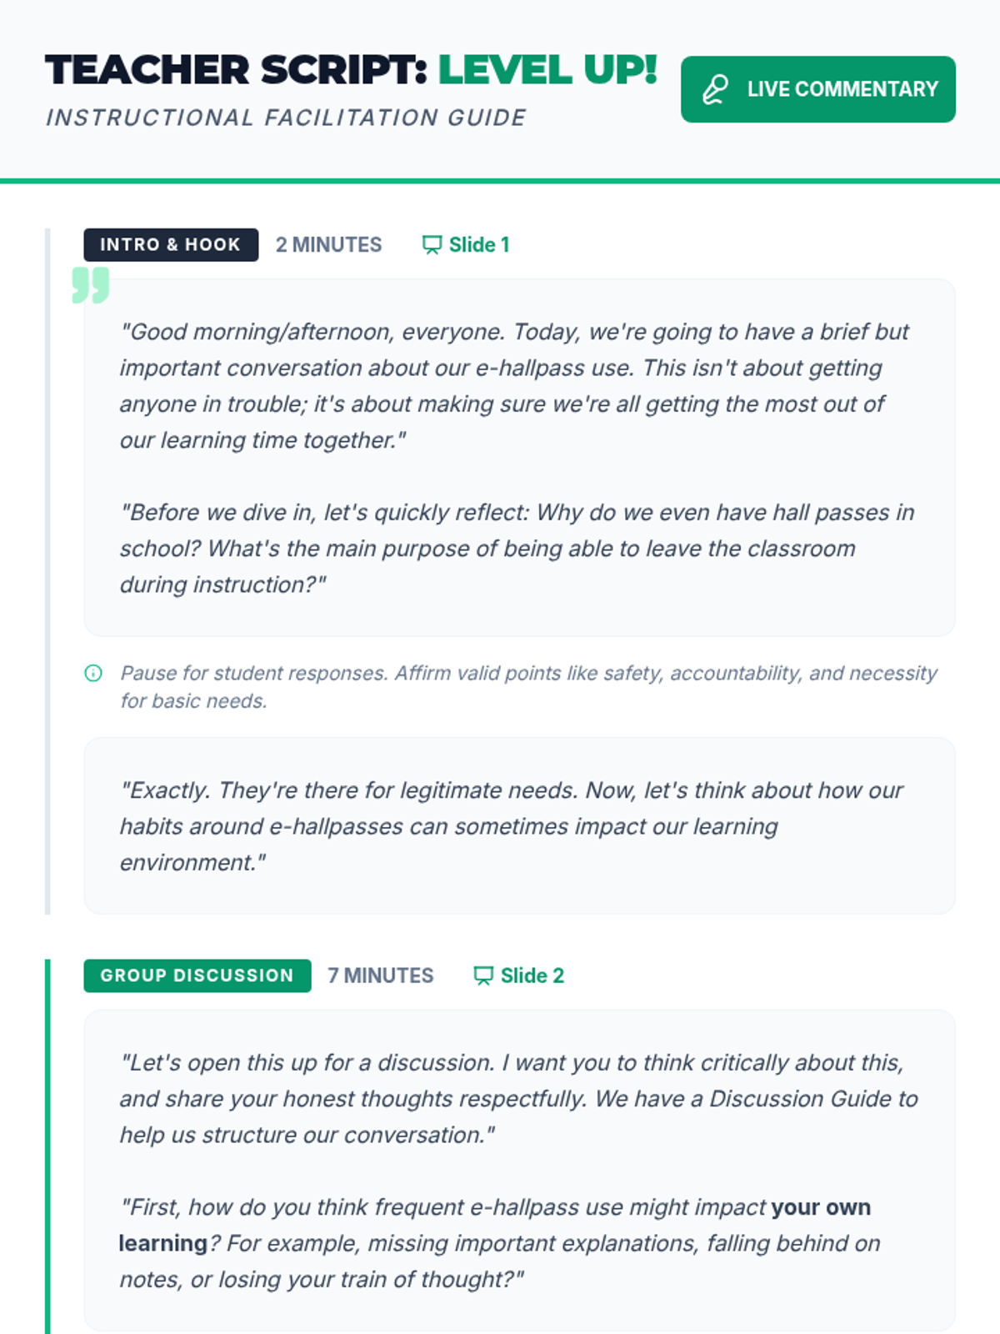Click the 2 Minutes duration label
The height and width of the screenshot is (1334, 1000).
point(328,244)
